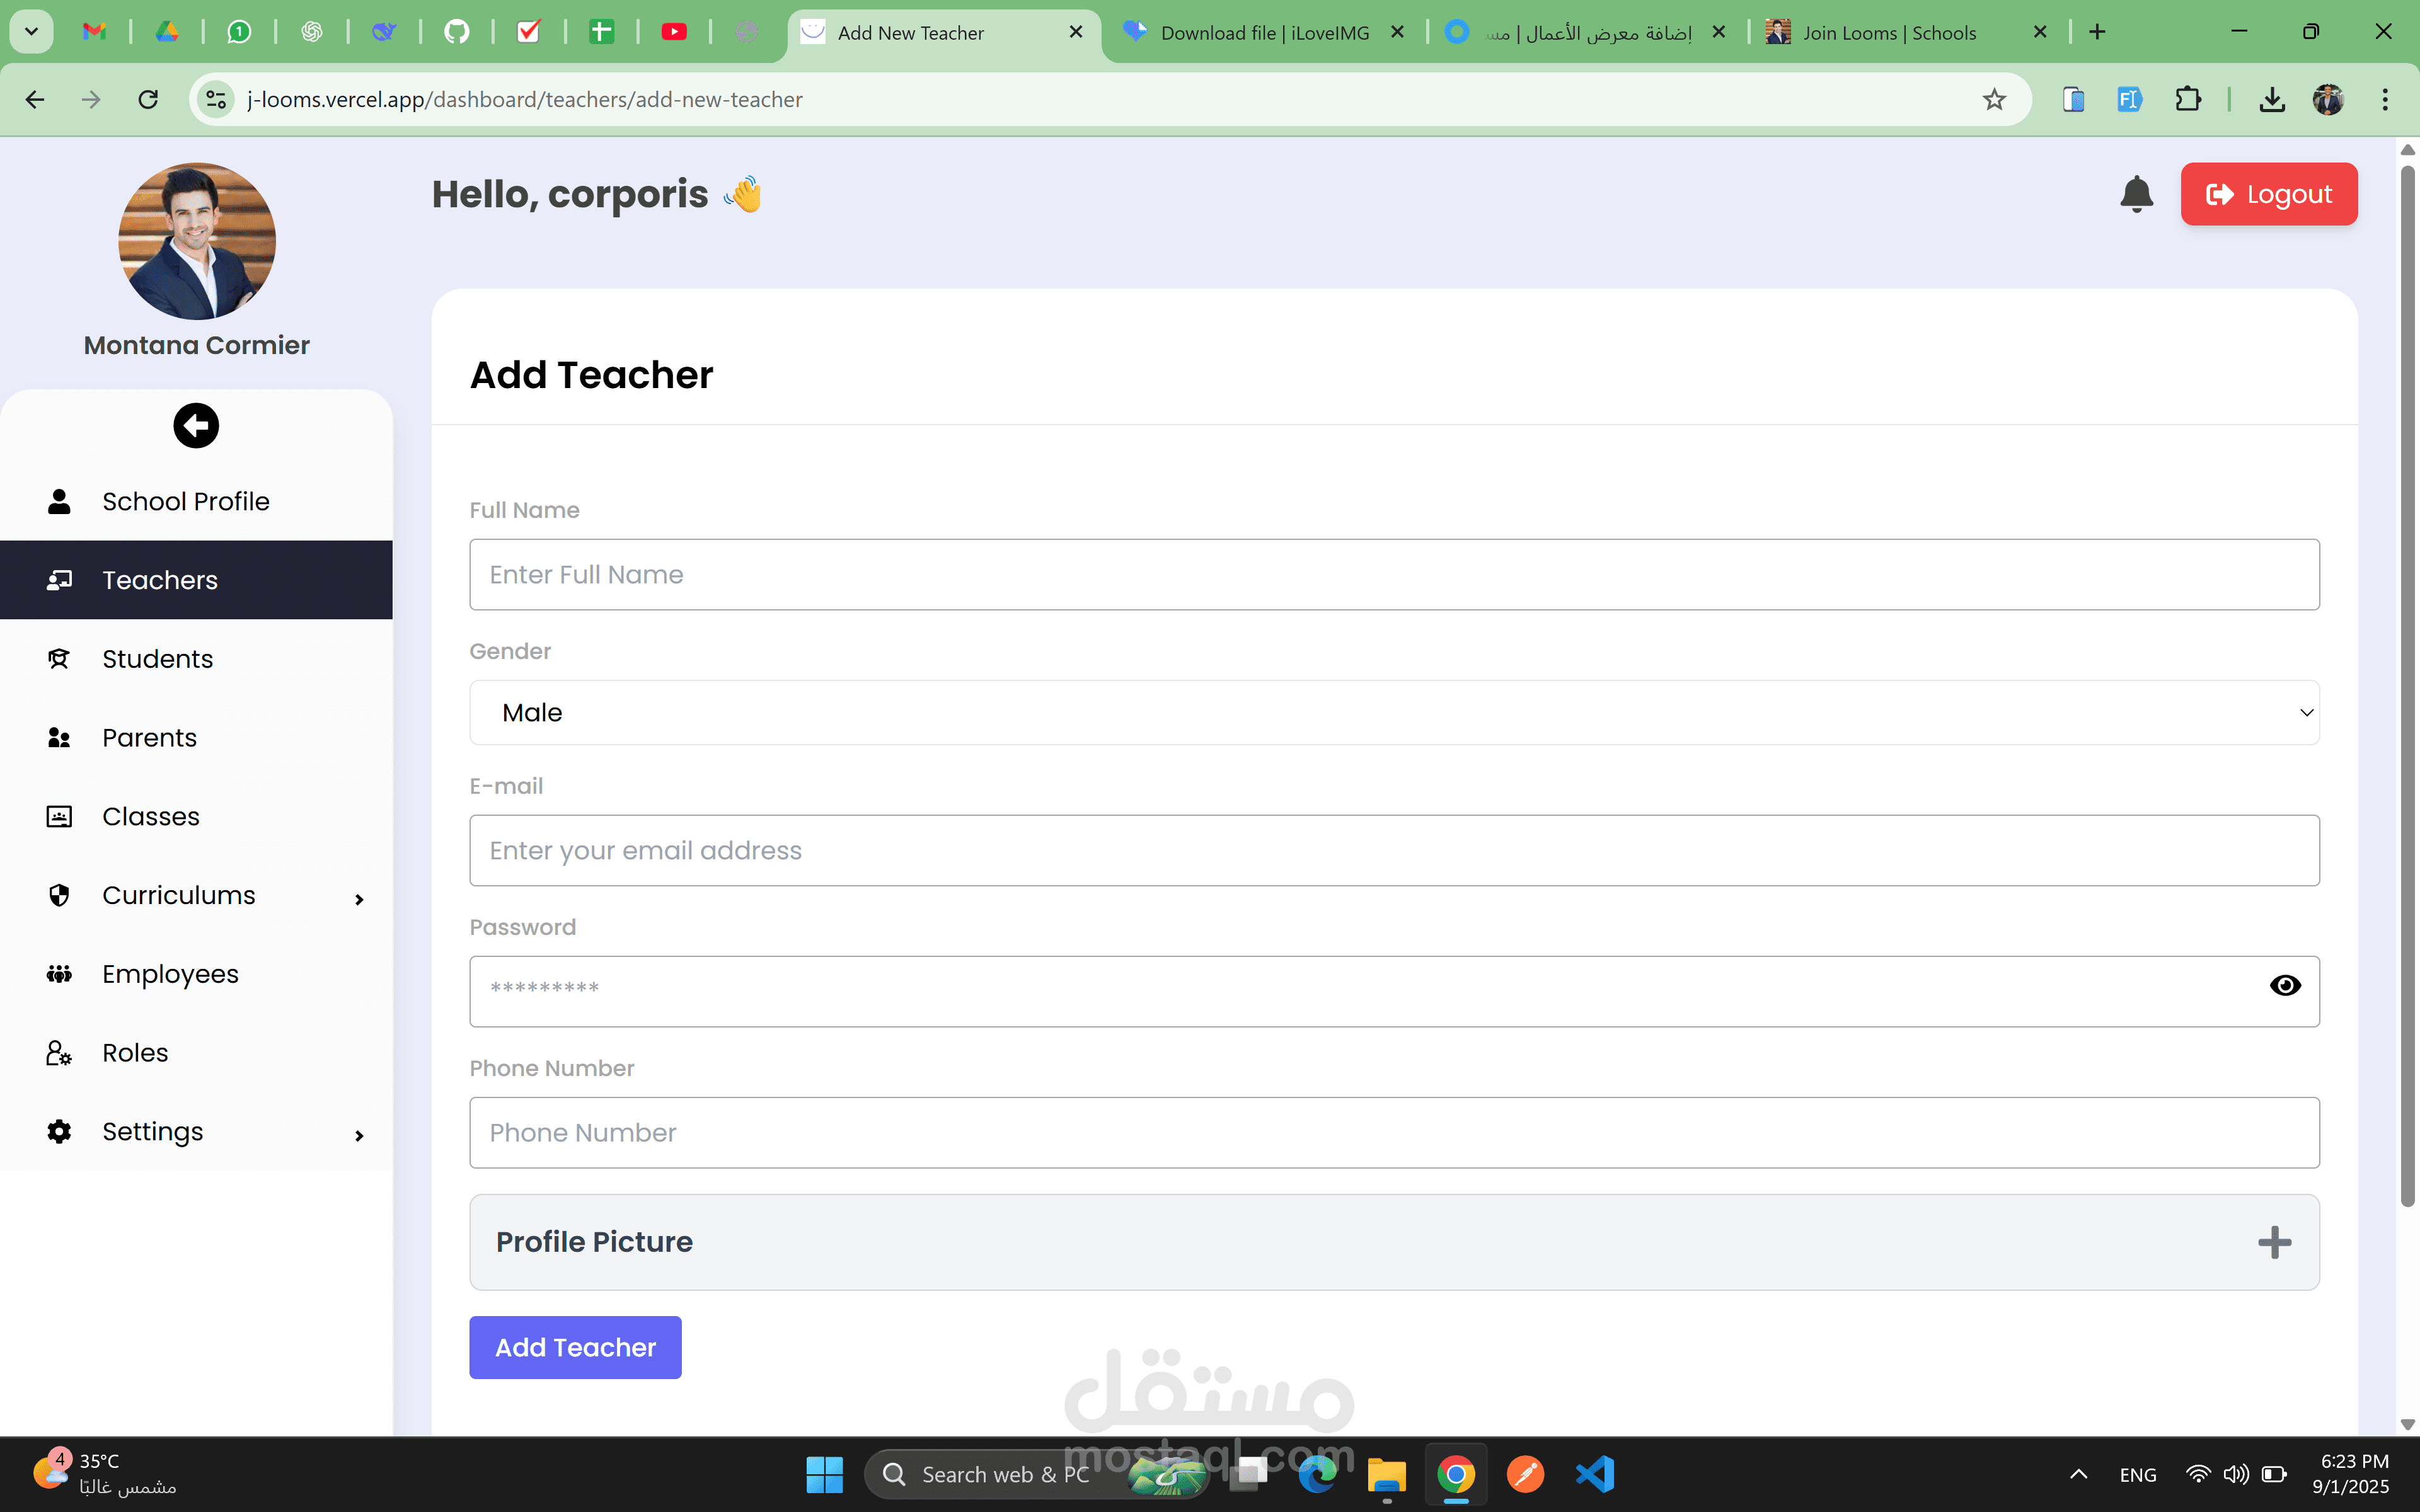Open the tab search dropdown arrow
The image size is (2420, 1512).
pyautogui.click(x=31, y=32)
